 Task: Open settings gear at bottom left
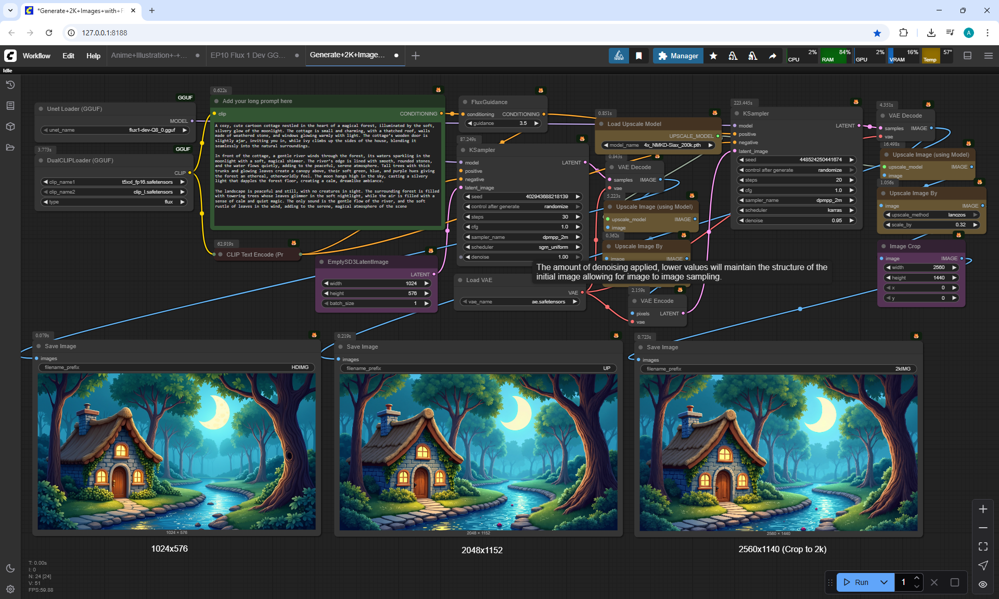pyautogui.click(x=10, y=589)
